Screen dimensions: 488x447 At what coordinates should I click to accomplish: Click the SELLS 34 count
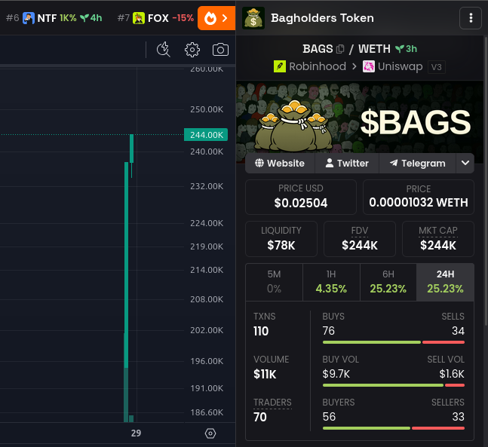coord(458,331)
